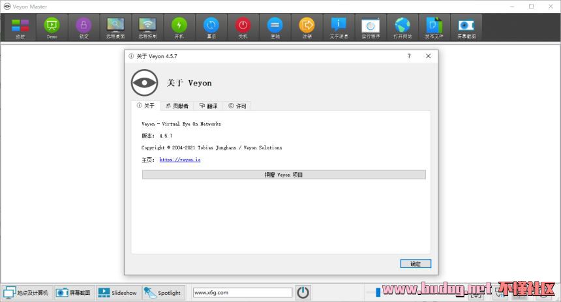561x302 pixels.
Task: Open the Slideshow panel
Action: (117, 293)
